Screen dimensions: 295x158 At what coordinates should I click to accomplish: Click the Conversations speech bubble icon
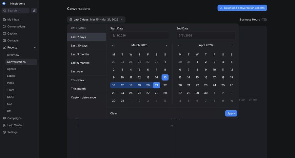4,26
